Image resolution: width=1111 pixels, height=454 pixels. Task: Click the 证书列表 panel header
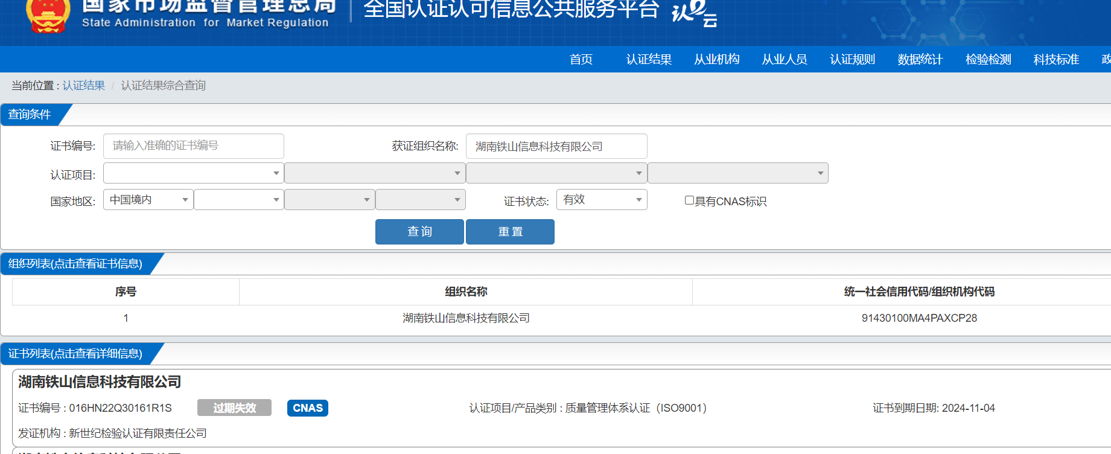pyautogui.click(x=75, y=354)
